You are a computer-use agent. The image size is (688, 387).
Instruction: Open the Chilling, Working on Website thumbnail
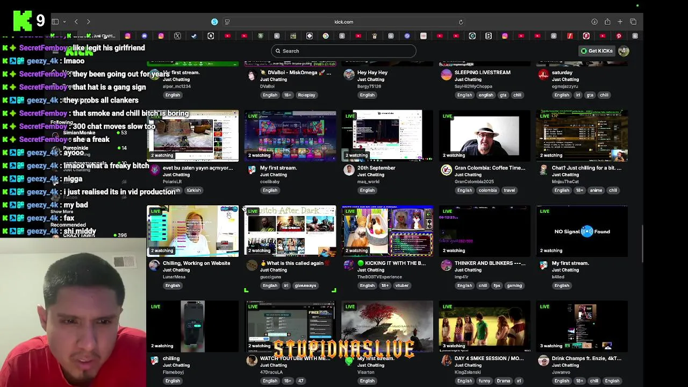[192, 231]
